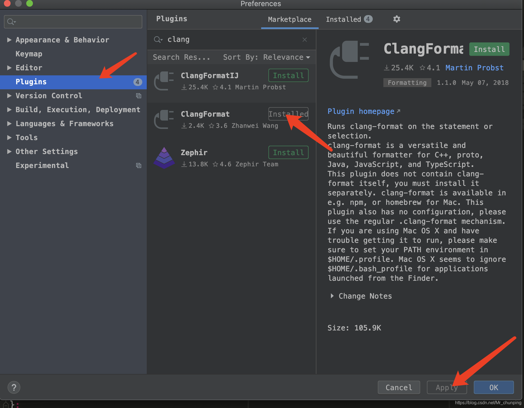524x408 pixels.
Task: Select the ClangFormatIJ plugin icon
Action: point(164,81)
